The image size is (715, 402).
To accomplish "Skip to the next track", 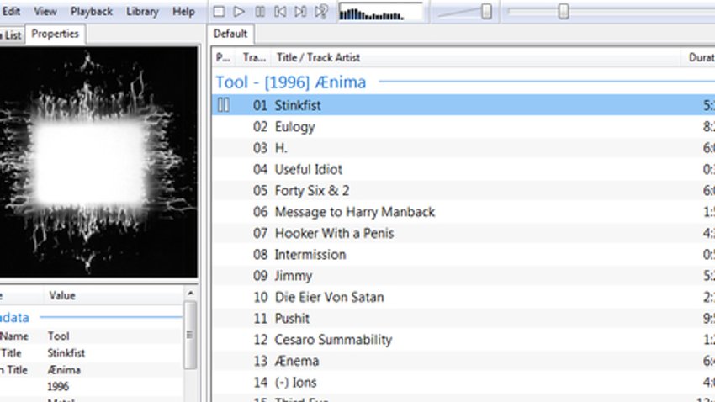I will point(300,12).
